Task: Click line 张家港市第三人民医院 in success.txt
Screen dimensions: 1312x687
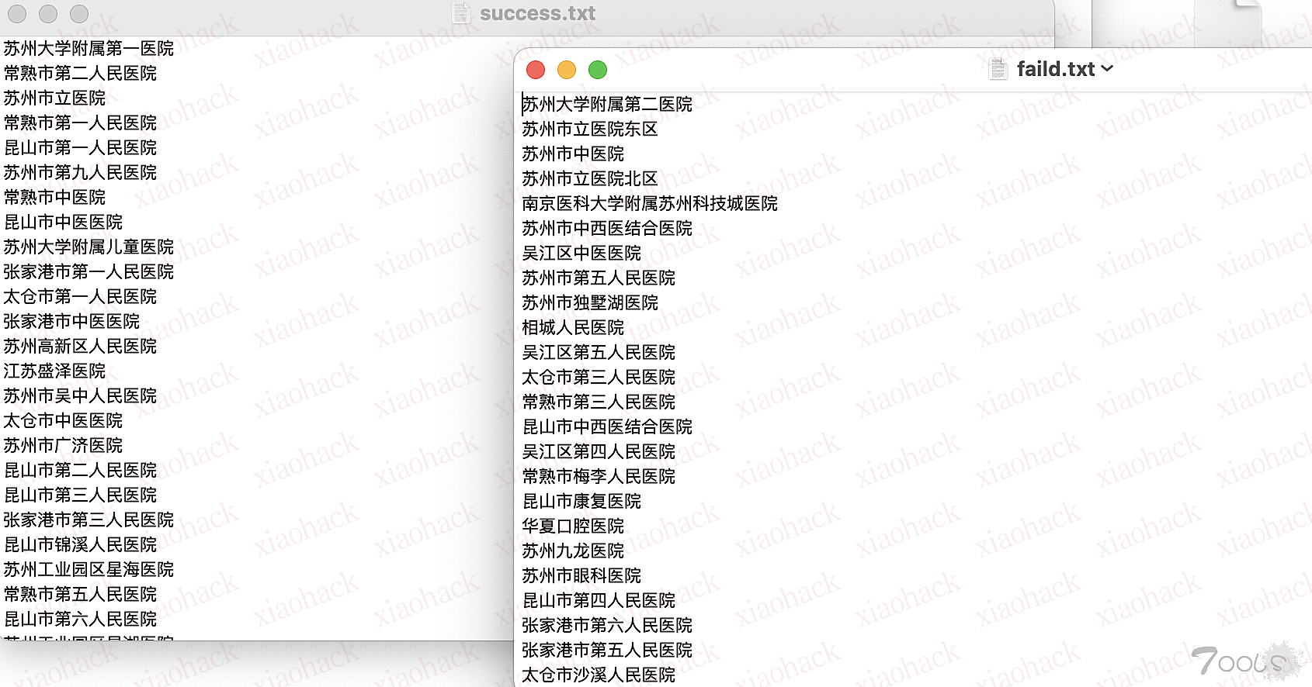Action: [89, 520]
